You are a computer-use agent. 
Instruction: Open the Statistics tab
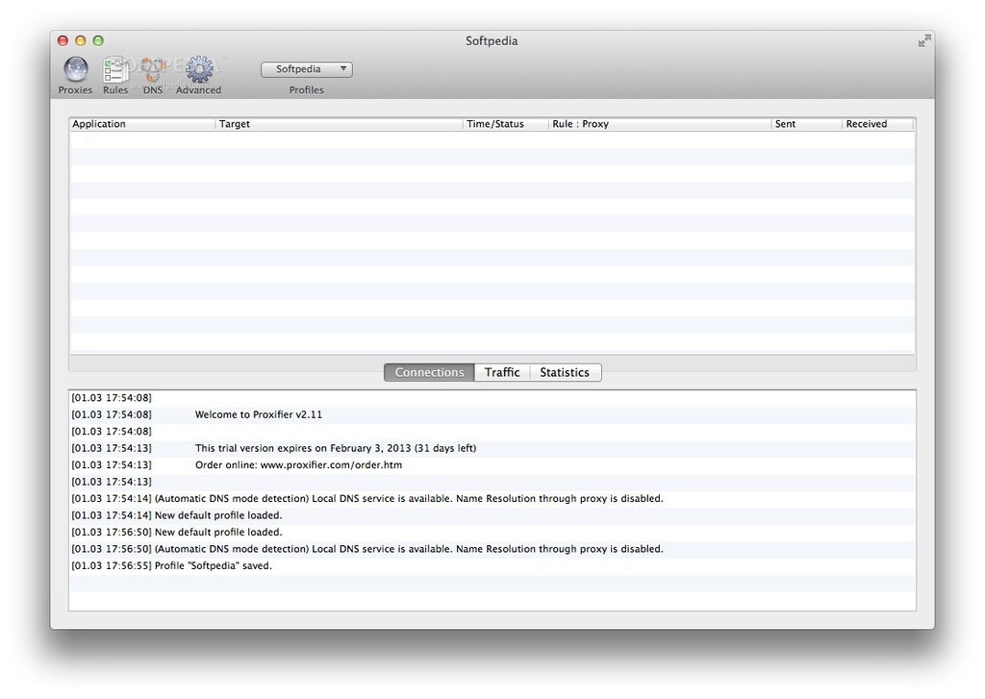[x=564, y=372]
